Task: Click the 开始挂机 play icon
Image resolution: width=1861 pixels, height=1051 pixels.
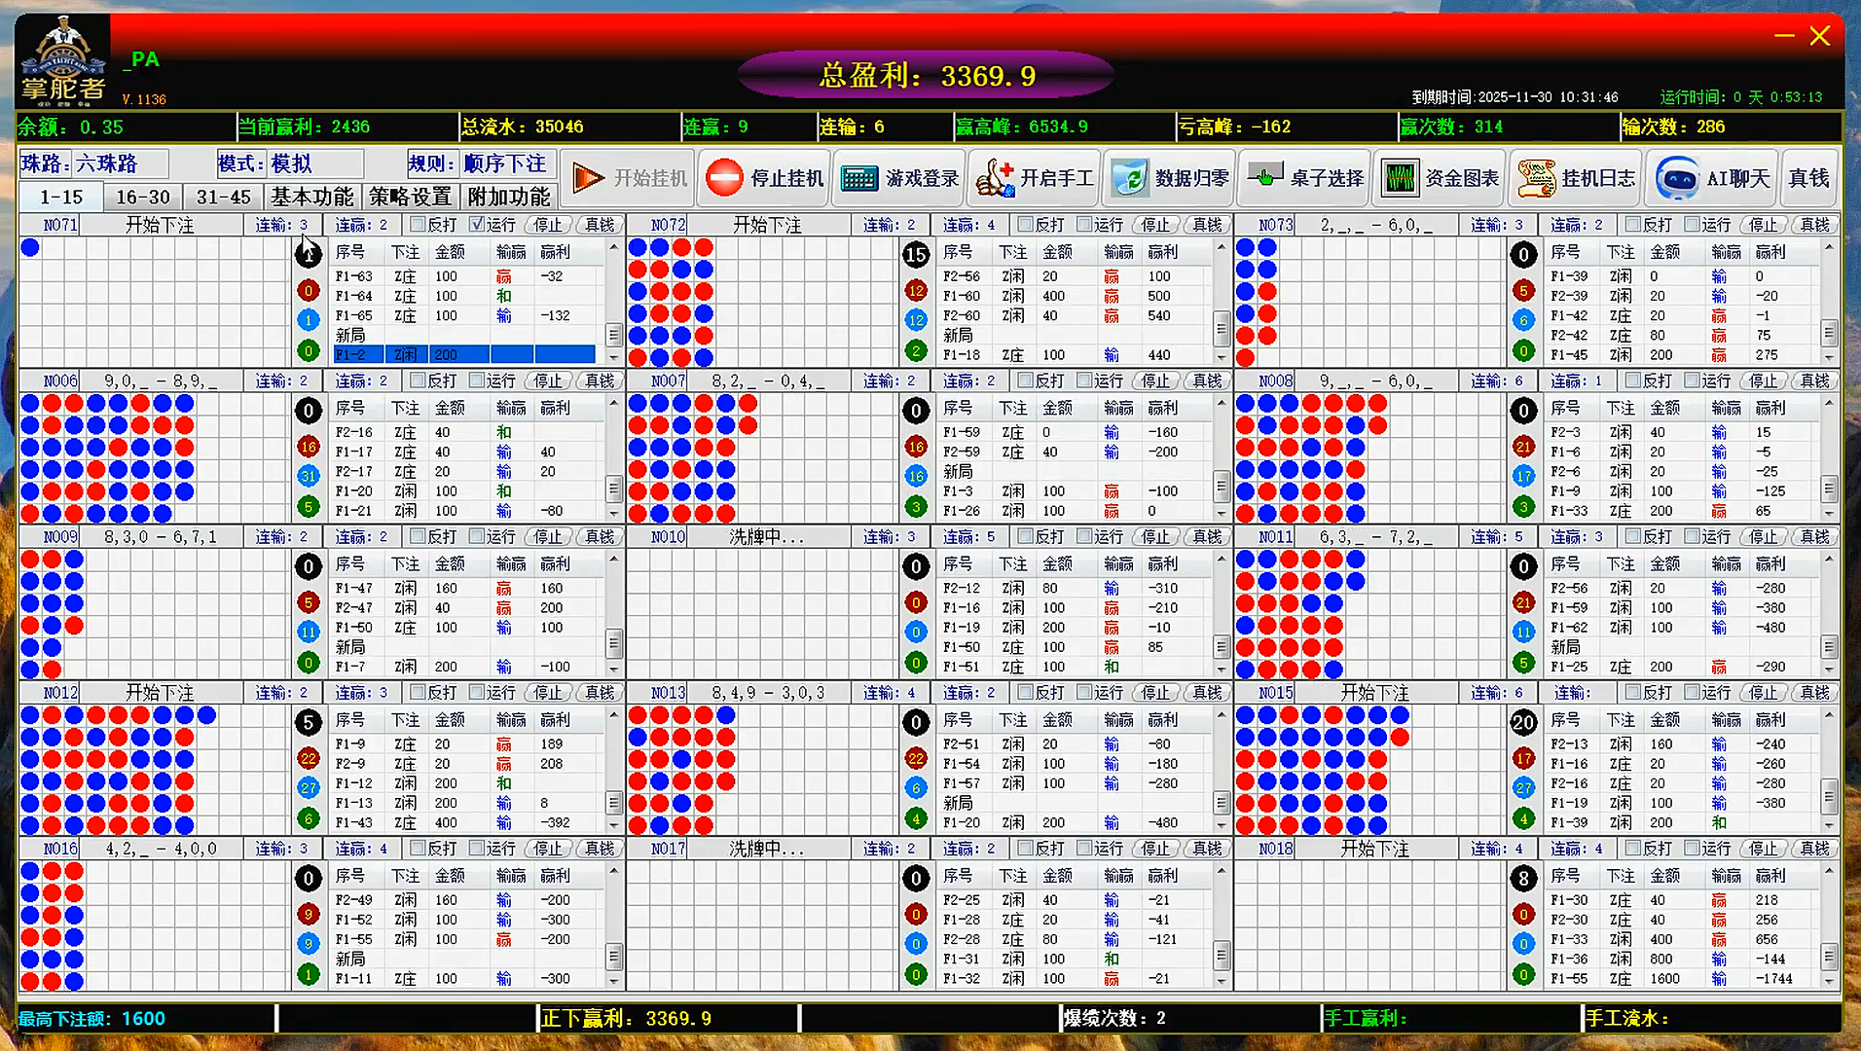Action: point(588,178)
